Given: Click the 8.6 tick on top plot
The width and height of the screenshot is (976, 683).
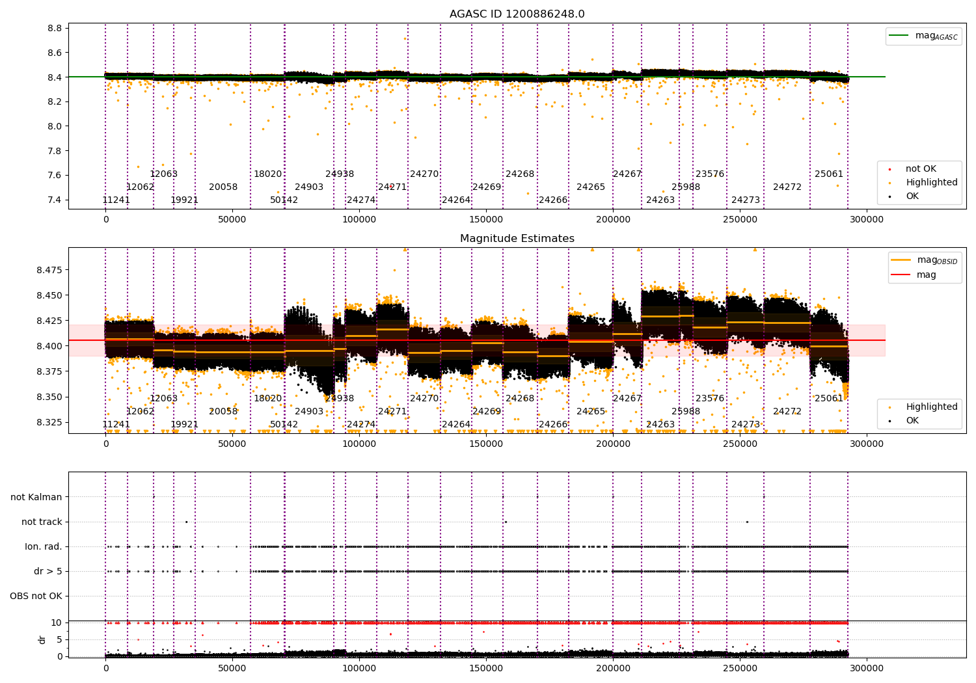Looking at the screenshot, I should tap(55, 53).
